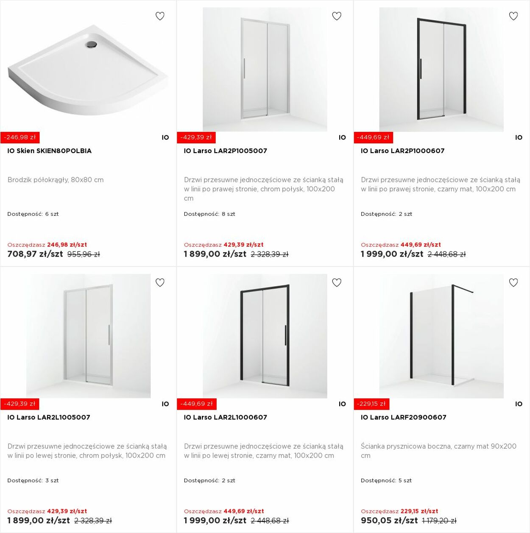This screenshot has width=530, height=533.
Task: Click the -229,15 zł discount badge
Action: tap(371, 404)
